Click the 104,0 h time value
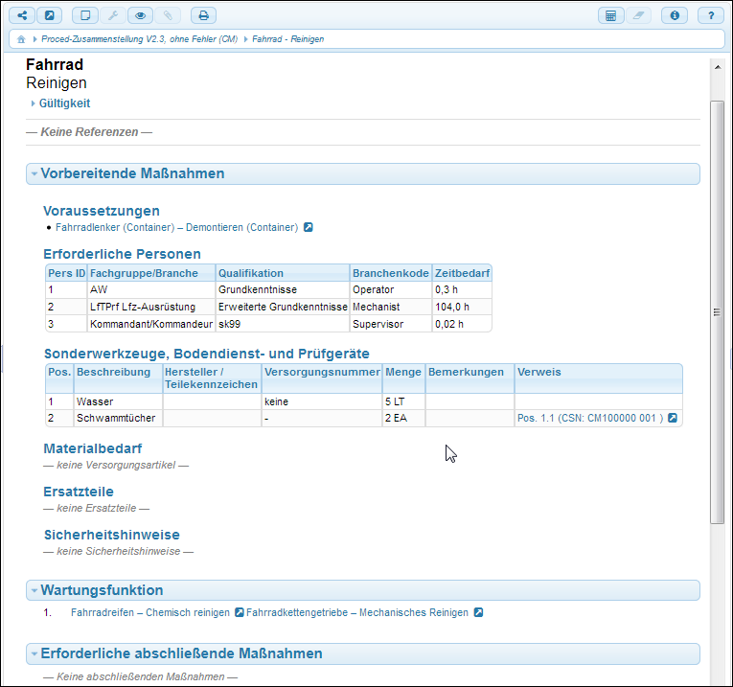The image size is (733, 687). tap(462, 307)
